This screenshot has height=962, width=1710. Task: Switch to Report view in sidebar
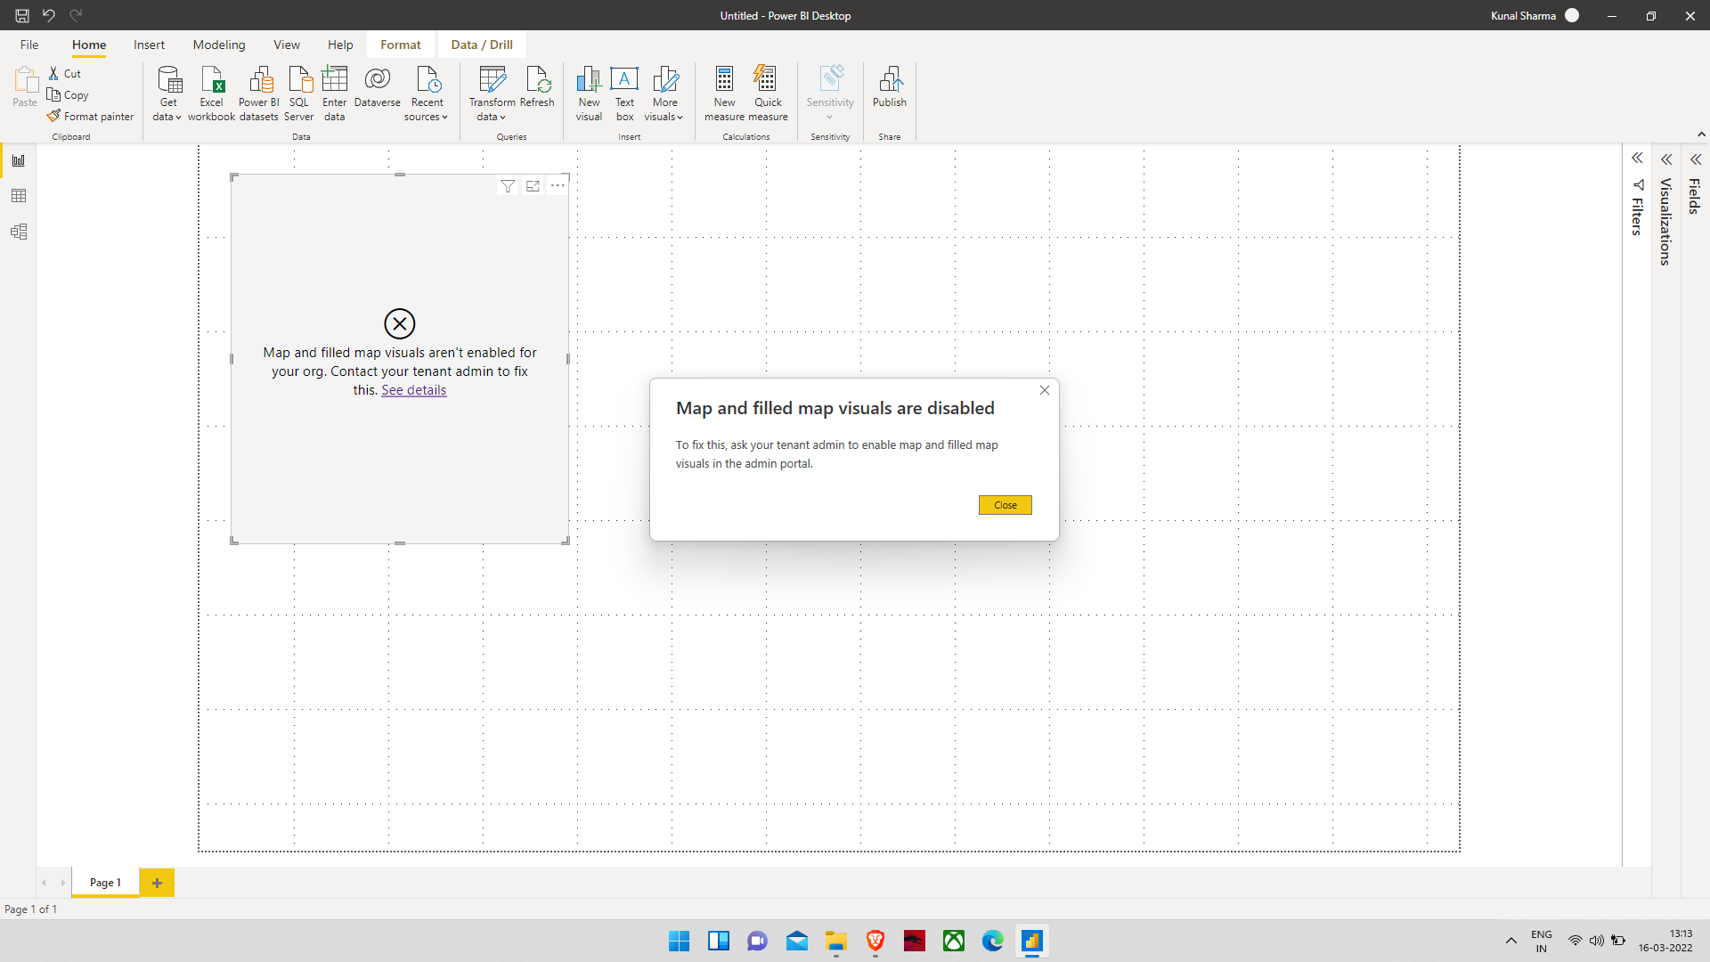(19, 160)
